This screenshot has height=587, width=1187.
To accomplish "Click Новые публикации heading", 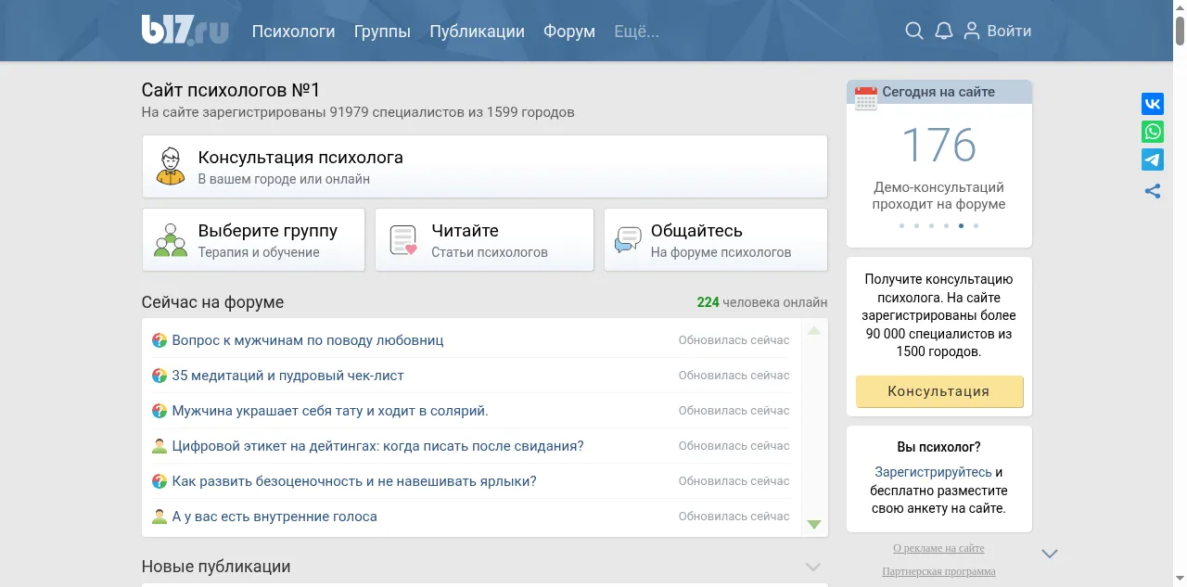I will [216, 567].
